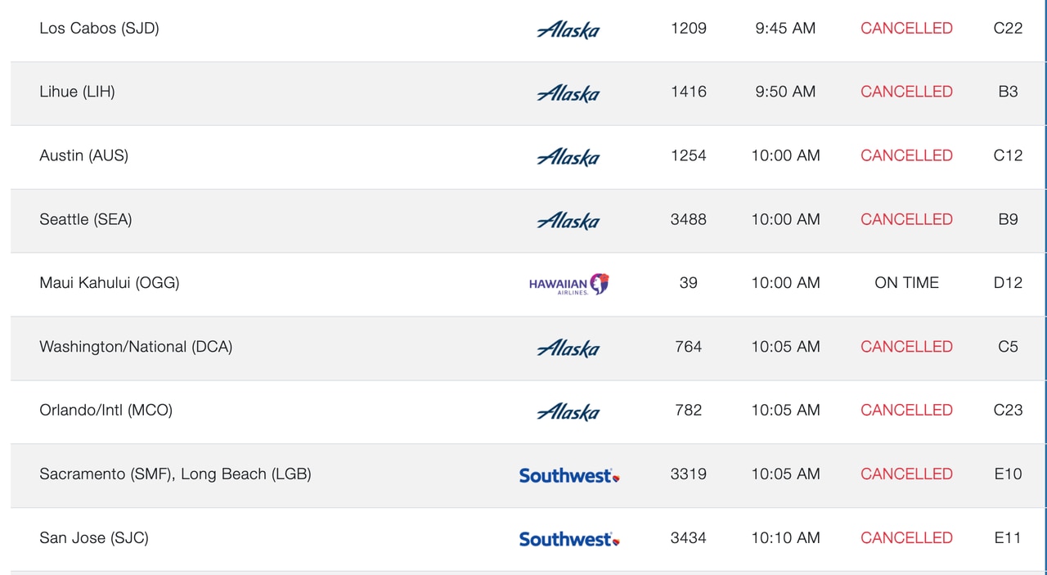Click the ON TIME status

tap(906, 283)
